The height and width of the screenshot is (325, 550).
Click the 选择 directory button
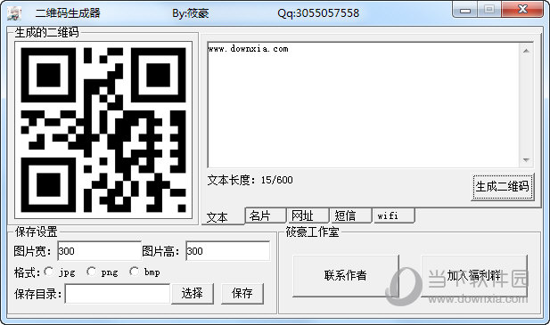[193, 293]
